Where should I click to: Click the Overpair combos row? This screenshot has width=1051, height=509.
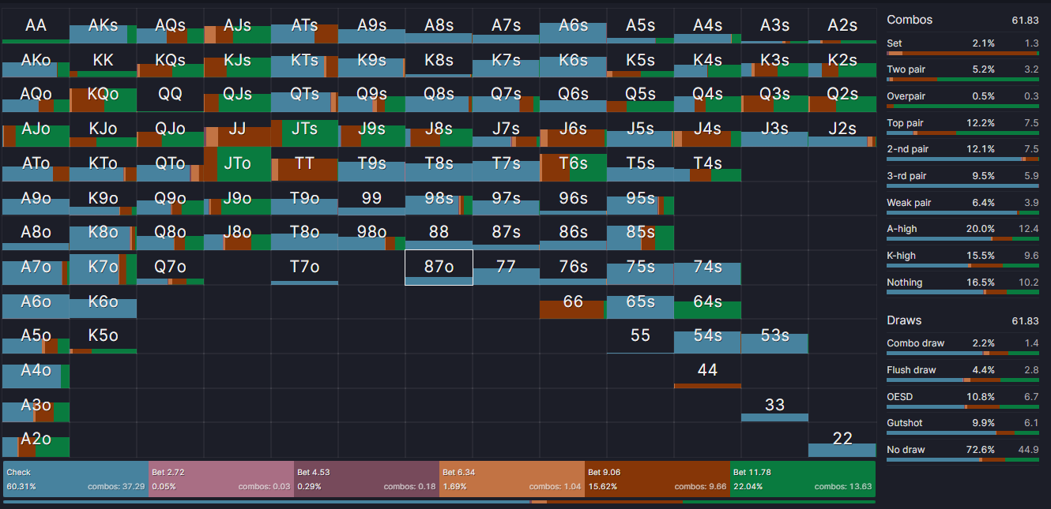(932, 95)
